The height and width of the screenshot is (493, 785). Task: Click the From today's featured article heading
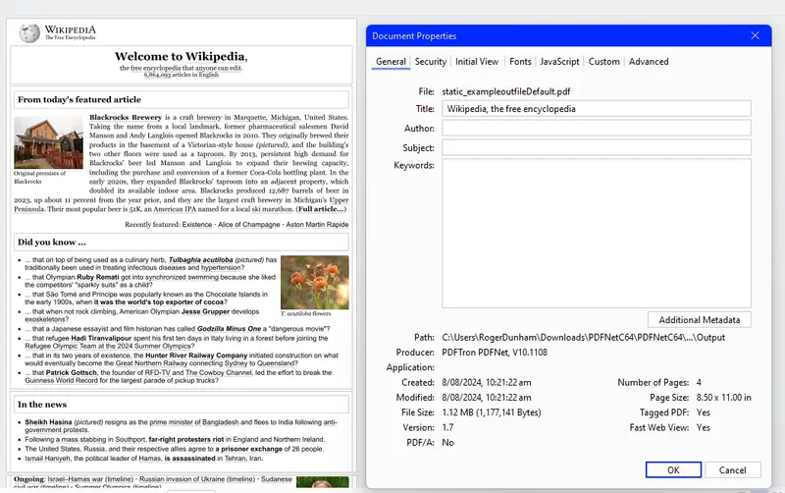(x=79, y=100)
